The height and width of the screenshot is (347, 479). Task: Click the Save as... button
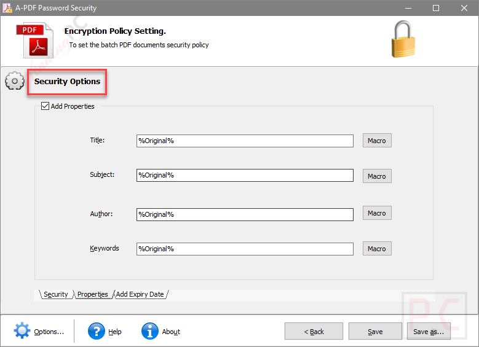429,331
